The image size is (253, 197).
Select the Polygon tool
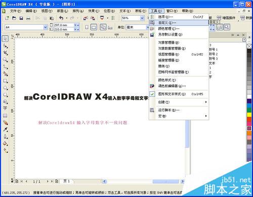click(x=6, y=95)
